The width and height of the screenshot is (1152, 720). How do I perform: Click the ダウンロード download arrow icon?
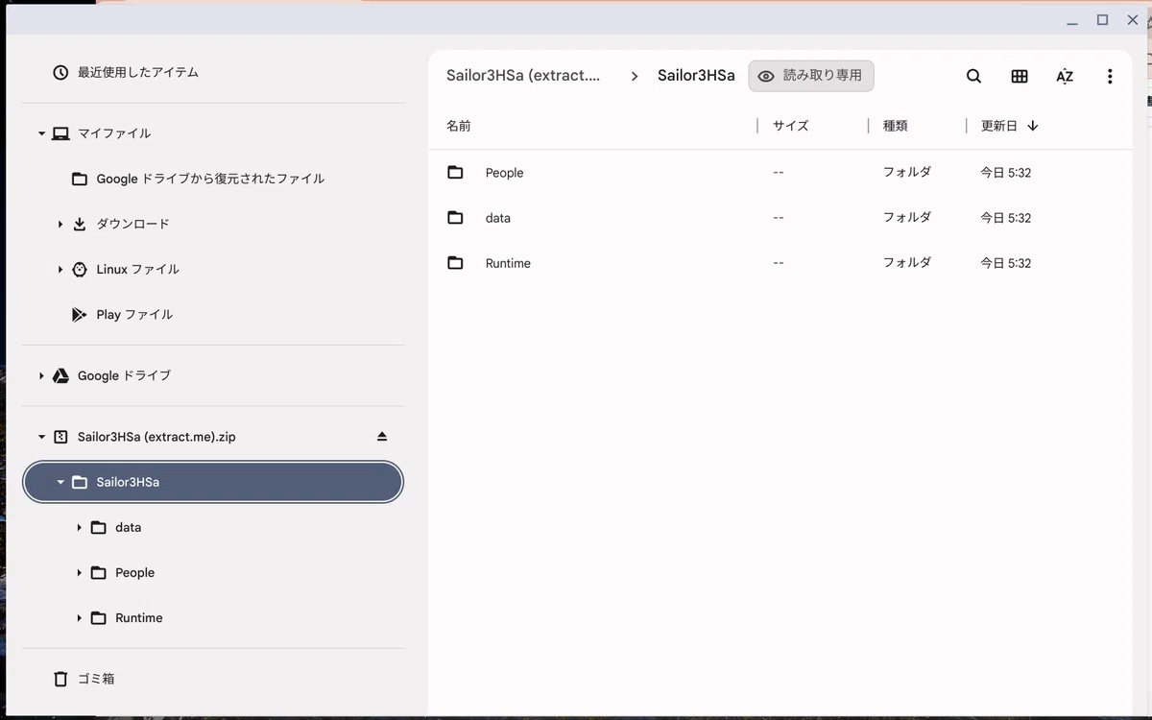(x=80, y=224)
